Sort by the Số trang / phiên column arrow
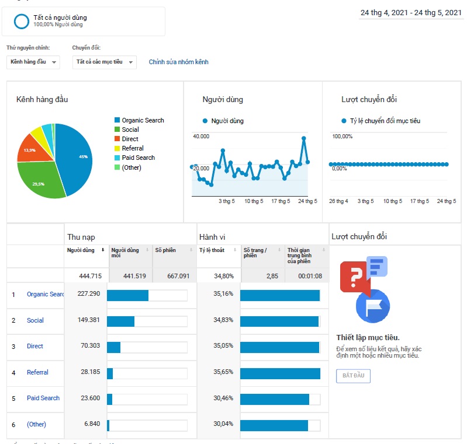 point(279,250)
